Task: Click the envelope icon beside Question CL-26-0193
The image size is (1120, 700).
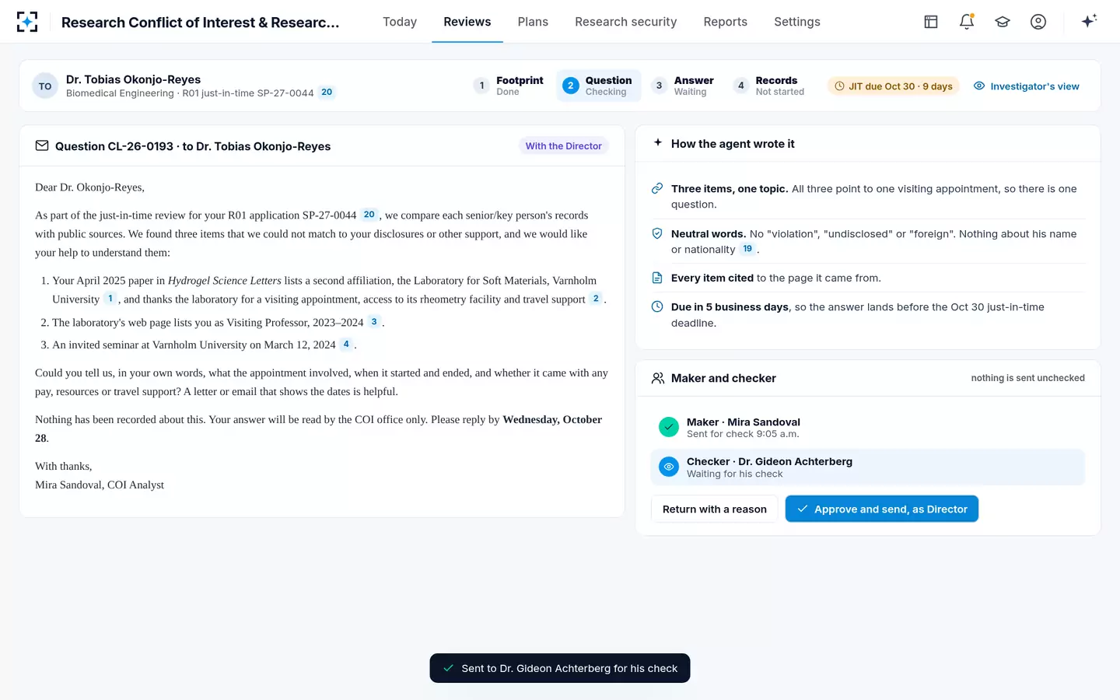Action: (42, 146)
